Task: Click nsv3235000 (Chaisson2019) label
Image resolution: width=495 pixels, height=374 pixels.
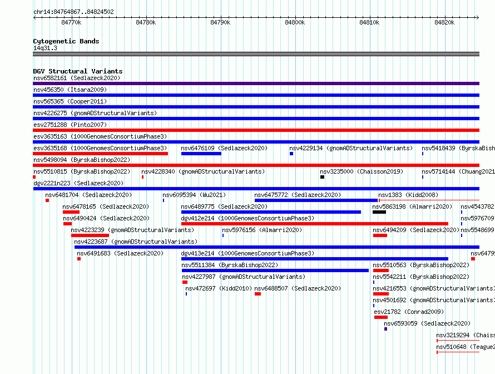Action: (362, 171)
